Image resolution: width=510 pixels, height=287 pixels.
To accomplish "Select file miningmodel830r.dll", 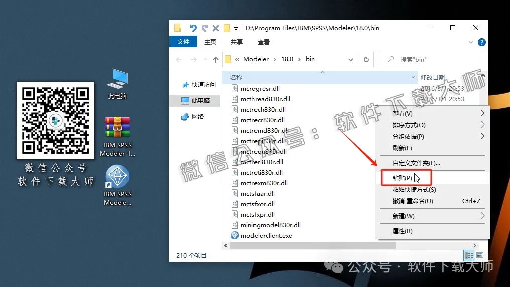I will [271, 225].
